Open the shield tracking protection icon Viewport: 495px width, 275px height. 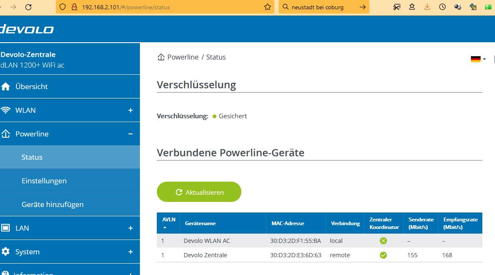point(63,7)
